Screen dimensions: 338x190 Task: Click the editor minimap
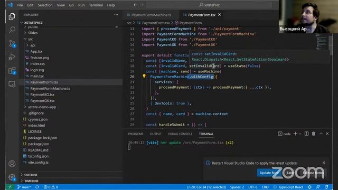pos(322,42)
